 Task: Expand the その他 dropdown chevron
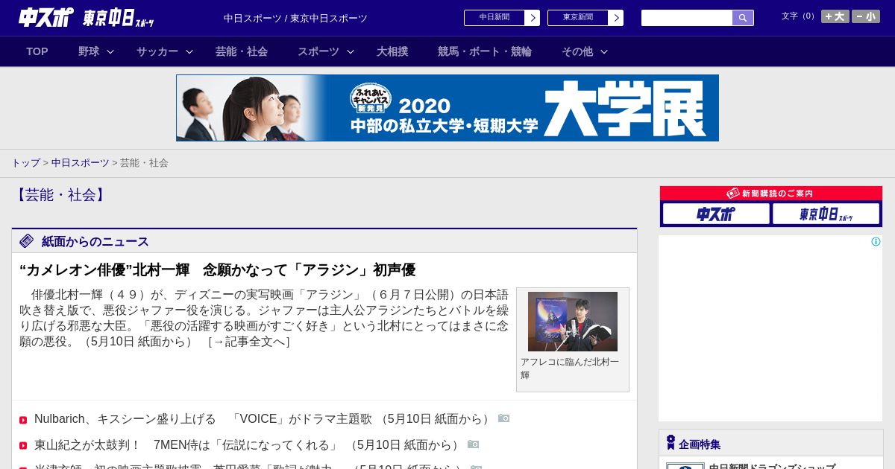pos(604,51)
